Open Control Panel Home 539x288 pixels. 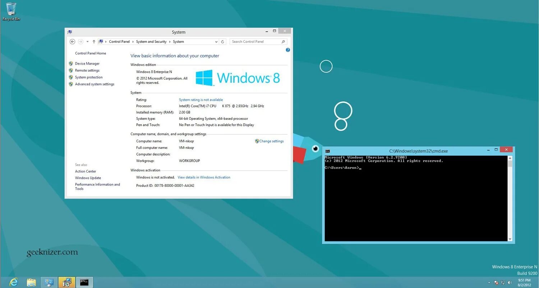coord(91,53)
